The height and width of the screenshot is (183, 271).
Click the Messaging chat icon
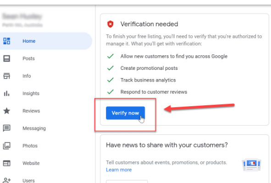coord(7,128)
